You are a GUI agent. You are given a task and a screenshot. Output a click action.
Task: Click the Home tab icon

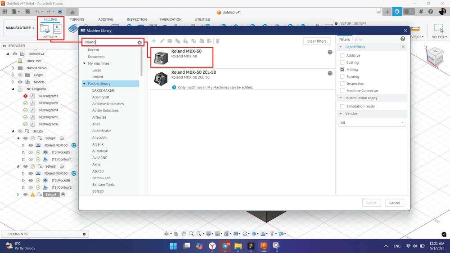pyautogui.click(x=72, y=12)
